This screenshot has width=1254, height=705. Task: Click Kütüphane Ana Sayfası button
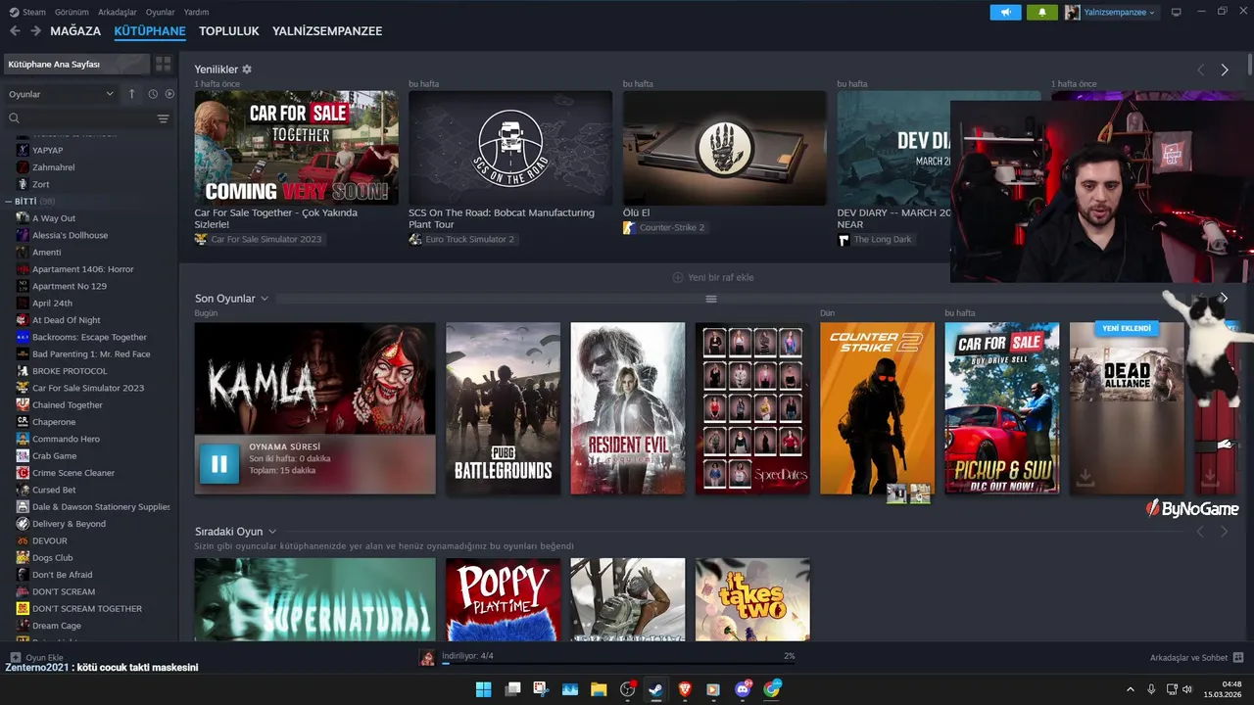[76, 64]
